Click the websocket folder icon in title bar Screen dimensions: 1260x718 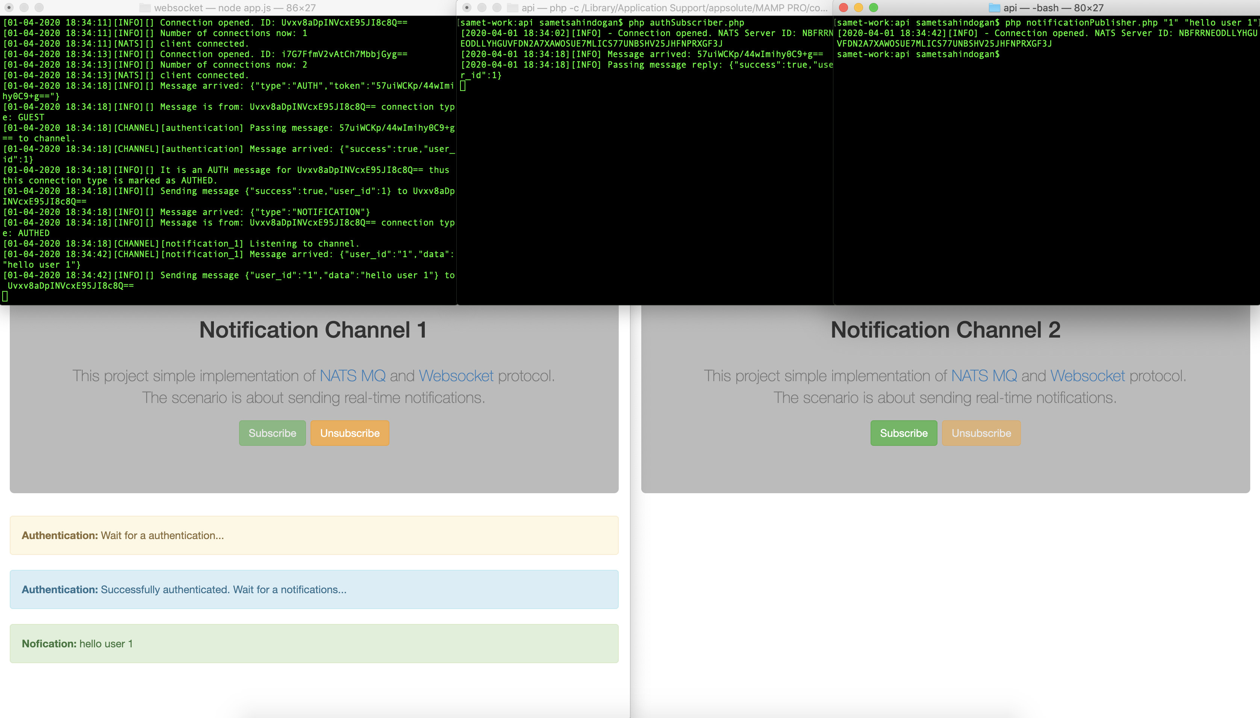[x=145, y=8]
